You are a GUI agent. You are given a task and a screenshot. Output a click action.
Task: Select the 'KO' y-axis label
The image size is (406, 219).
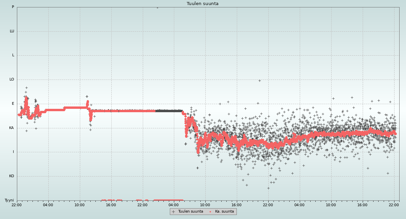12,176
